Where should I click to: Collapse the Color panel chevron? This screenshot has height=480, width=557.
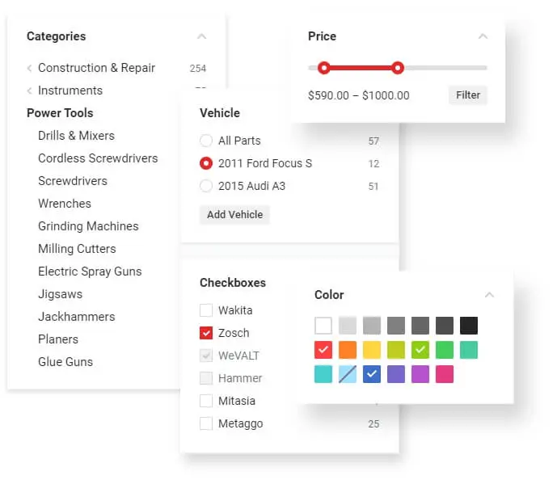click(x=489, y=295)
